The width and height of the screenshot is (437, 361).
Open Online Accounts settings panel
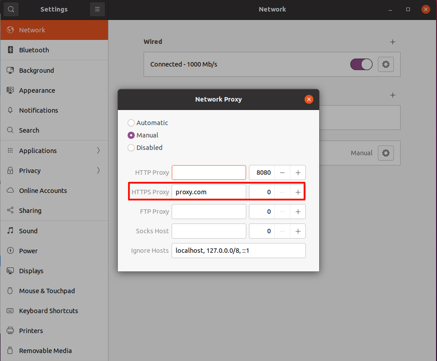pos(54,191)
